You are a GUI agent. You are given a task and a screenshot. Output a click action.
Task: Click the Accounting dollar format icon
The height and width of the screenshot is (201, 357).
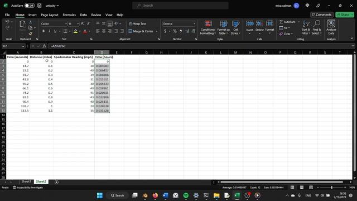(x=165, y=31)
